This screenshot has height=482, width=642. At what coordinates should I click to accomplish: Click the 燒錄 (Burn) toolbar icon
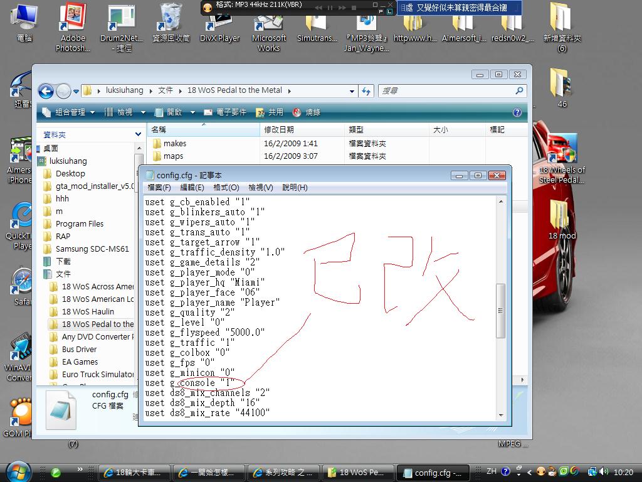coord(306,112)
